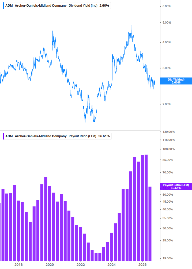Click the 2024 label on the time axis
Viewport: 192px width, 269px height.
point(111,264)
